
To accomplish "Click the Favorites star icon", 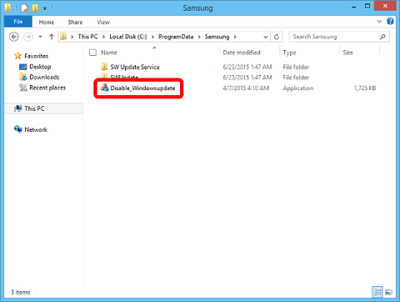I will pos(17,56).
